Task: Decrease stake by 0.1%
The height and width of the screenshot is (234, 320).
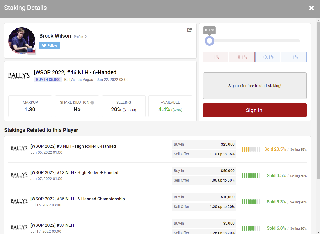Action: point(242,57)
